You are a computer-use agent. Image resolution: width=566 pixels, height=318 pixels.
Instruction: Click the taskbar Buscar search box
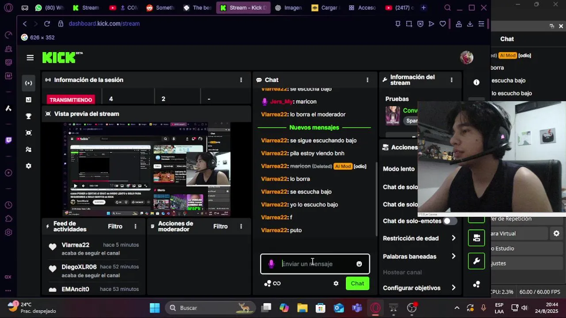tap(211, 308)
